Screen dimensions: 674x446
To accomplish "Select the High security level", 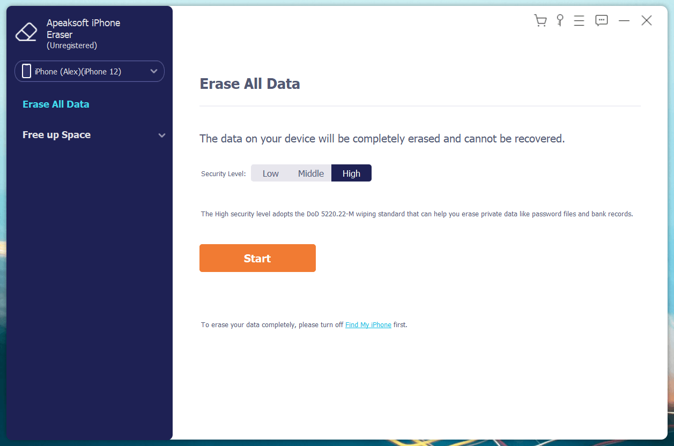I will click(x=351, y=173).
